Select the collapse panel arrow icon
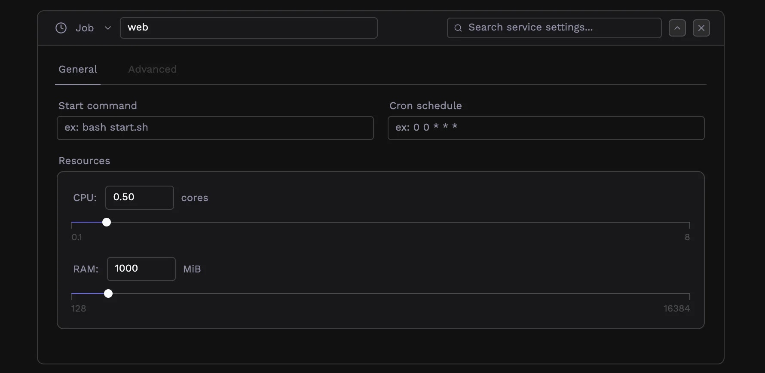The image size is (765, 373). (x=677, y=28)
